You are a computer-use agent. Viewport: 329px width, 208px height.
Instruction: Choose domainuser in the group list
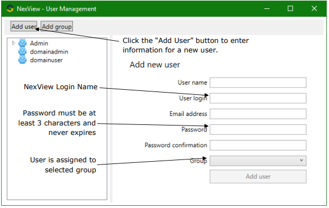point(46,60)
